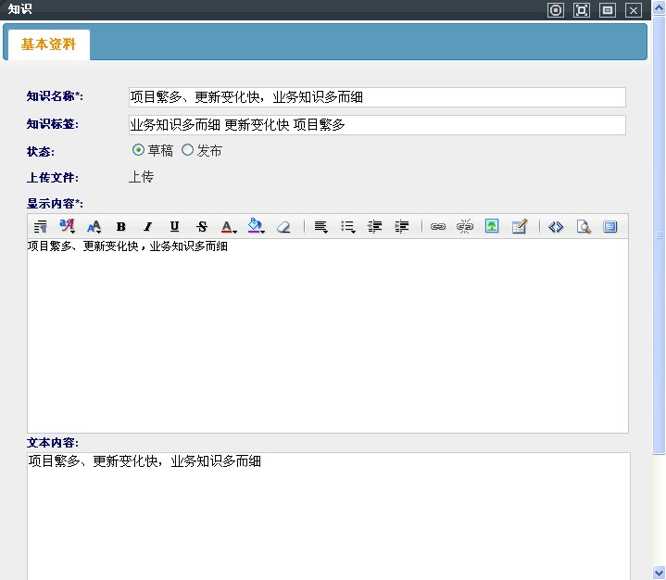Screen dimensions: 666x580
Task: Toggle bold formatting in editor toolbar
Action: point(120,227)
